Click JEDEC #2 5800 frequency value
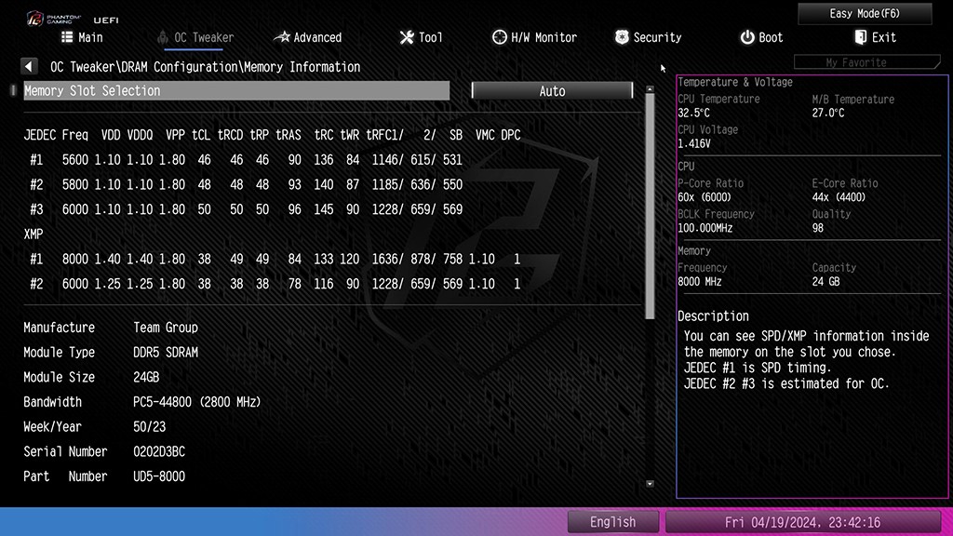Screen dimensions: 953x536 click(x=74, y=185)
